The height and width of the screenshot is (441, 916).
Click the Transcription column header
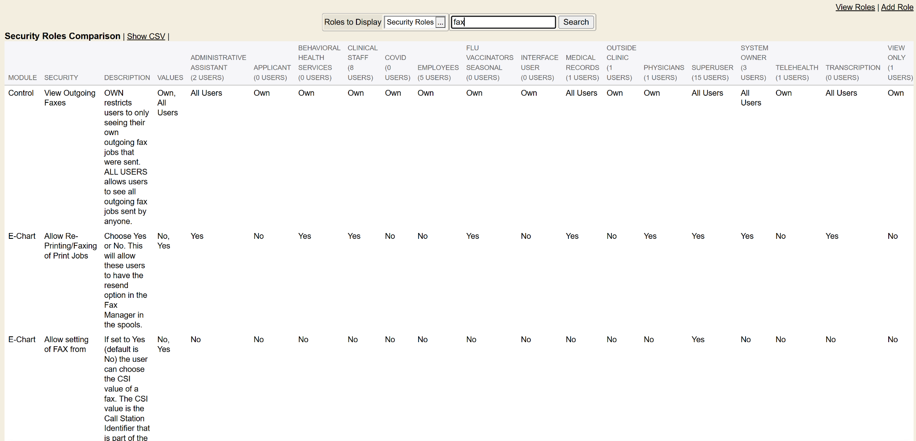tap(852, 72)
